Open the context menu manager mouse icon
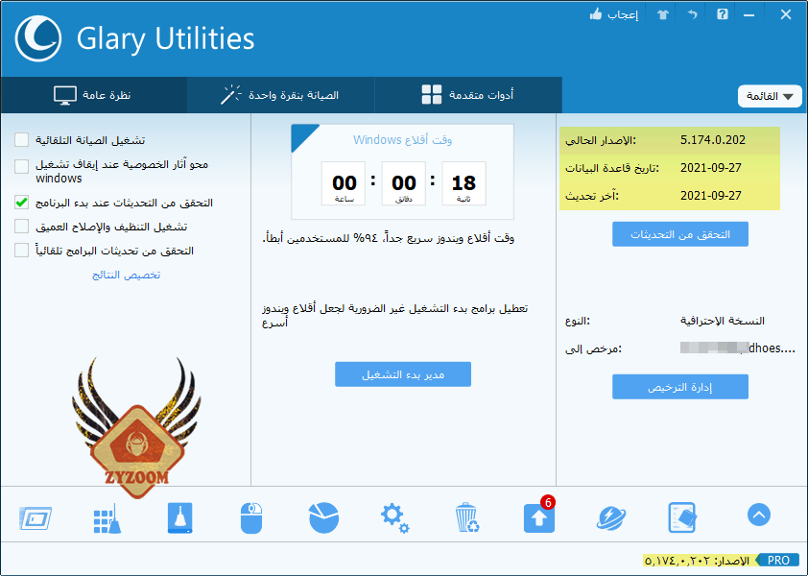Image resolution: width=808 pixels, height=576 pixels. pos(251,518)
